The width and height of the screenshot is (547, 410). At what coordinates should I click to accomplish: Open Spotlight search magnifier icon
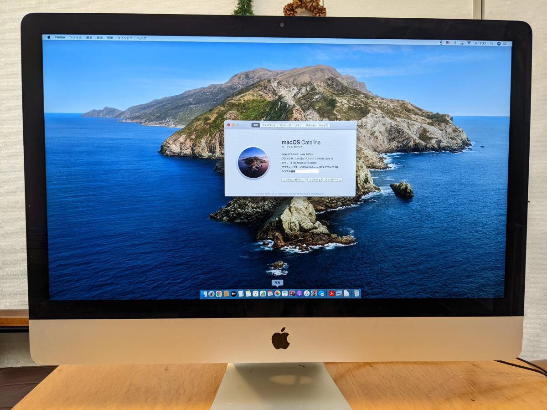click(491, 43)
